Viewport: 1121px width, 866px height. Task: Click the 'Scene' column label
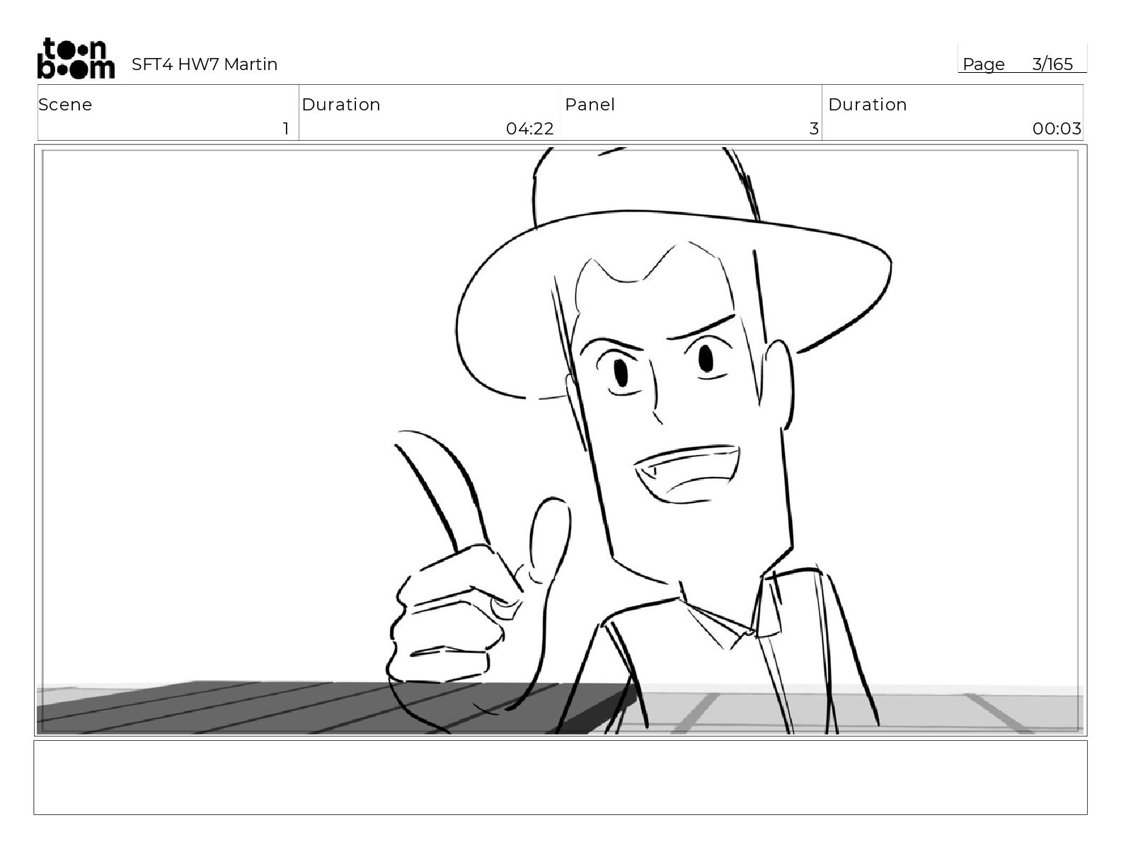pos(65,105)
